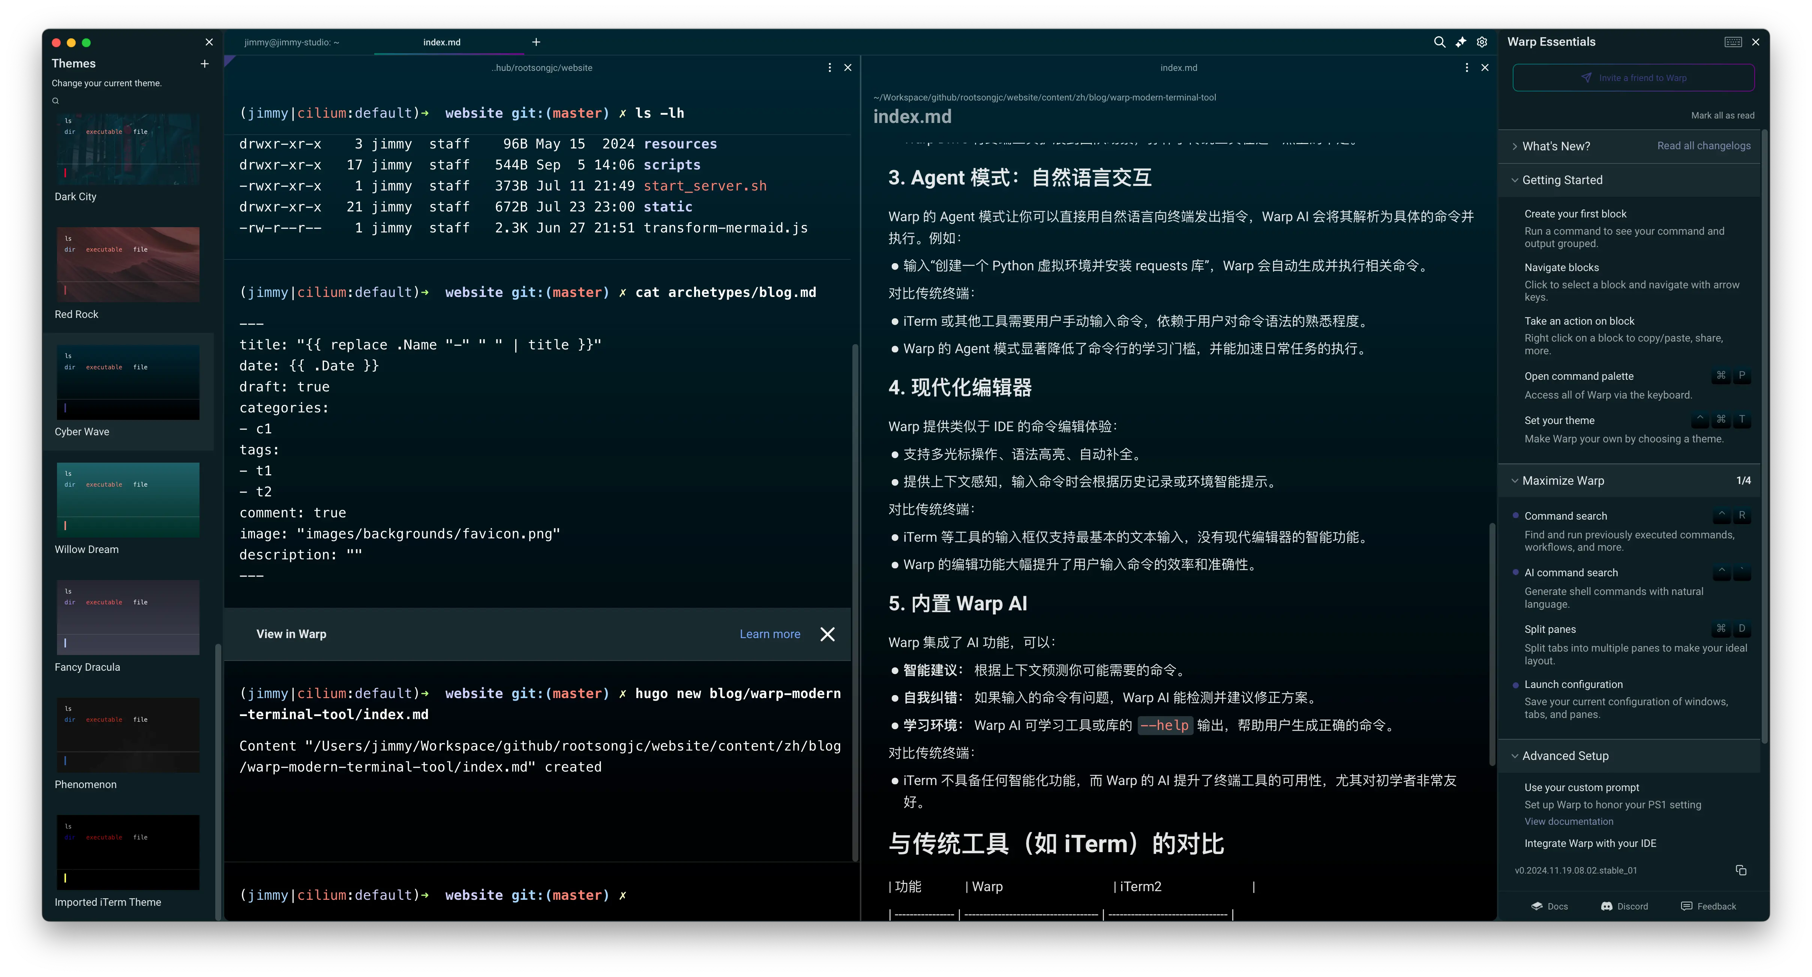Switch to the index.md tab
This screenshot has width=1812, height=977.
[x=442, y=42]
